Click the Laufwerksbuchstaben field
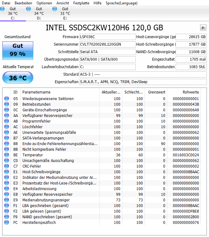 click(x=108, y=67)
